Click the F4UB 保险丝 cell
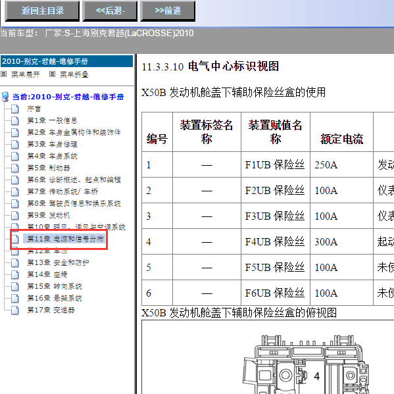This screenshot has width=394, height=394. coord(275,241)
